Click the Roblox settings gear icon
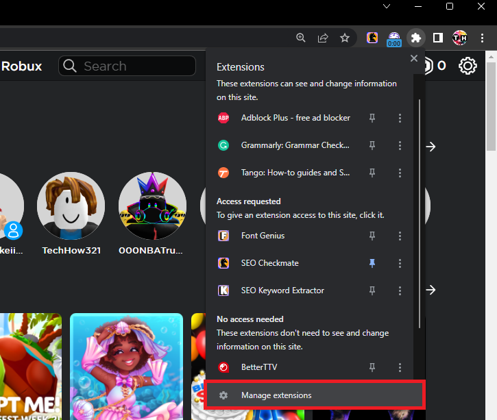 [x=468, y=66]
